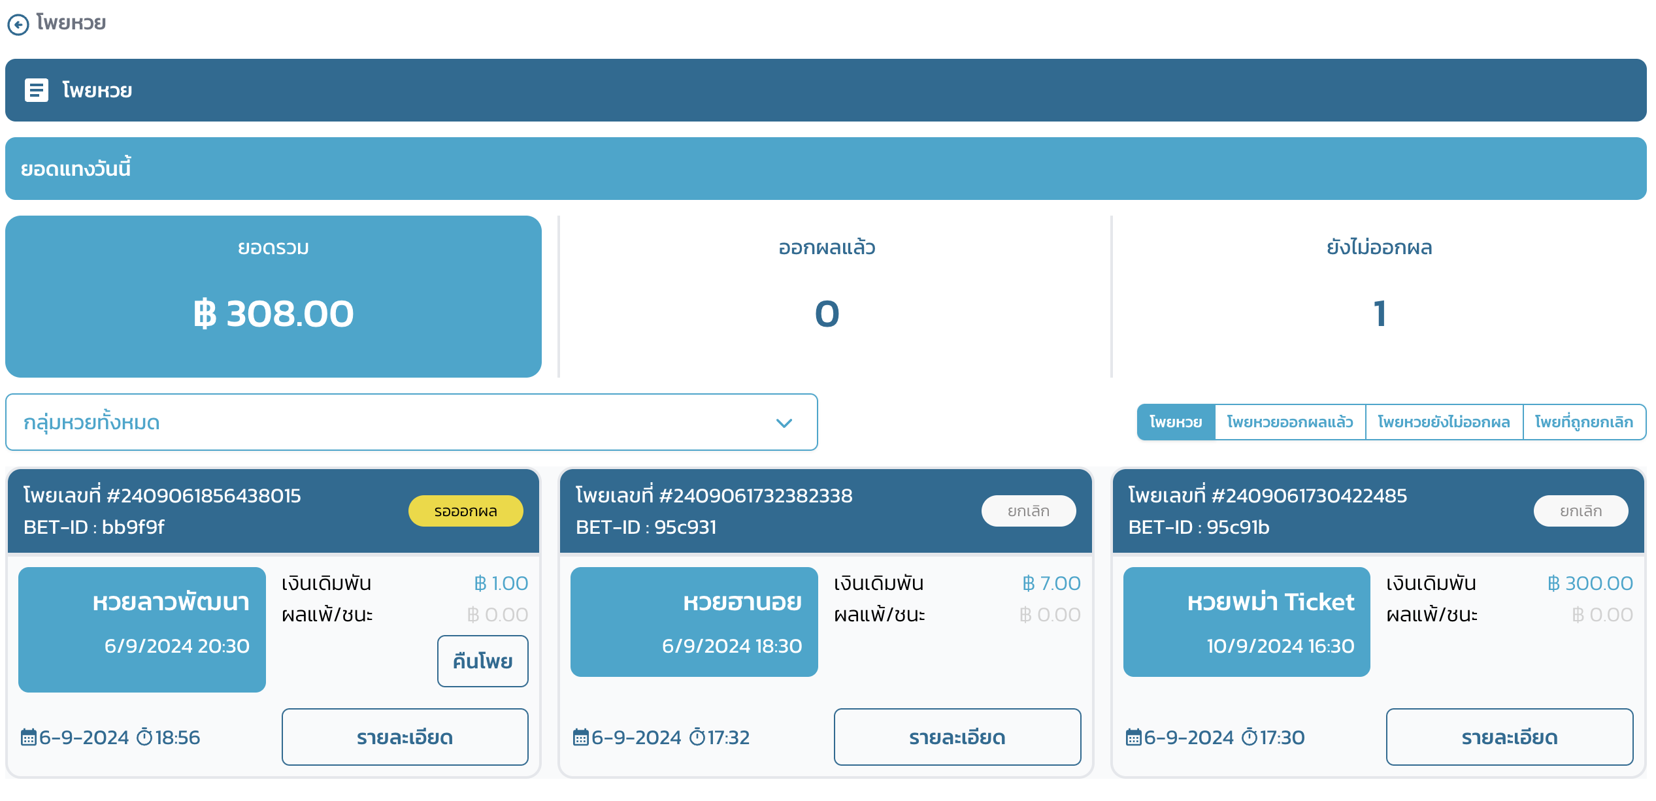Click the ยอดรวม ฿ 308.00 summary card
Image resolution: width=1656 pixels, height=801 pixels.
point(273,297)
